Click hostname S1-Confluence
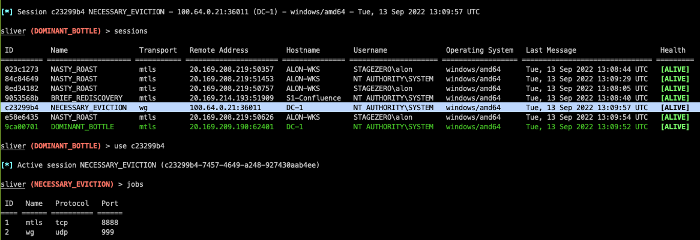 coord(313,98)
